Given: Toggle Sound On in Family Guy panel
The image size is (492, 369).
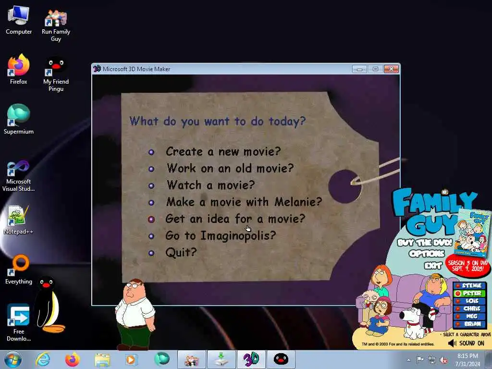Looking at the screenshot, I should (466, 343).
